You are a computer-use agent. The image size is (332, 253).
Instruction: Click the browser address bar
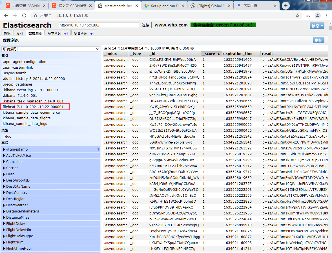pyautogui.click(x=165, y=15)
